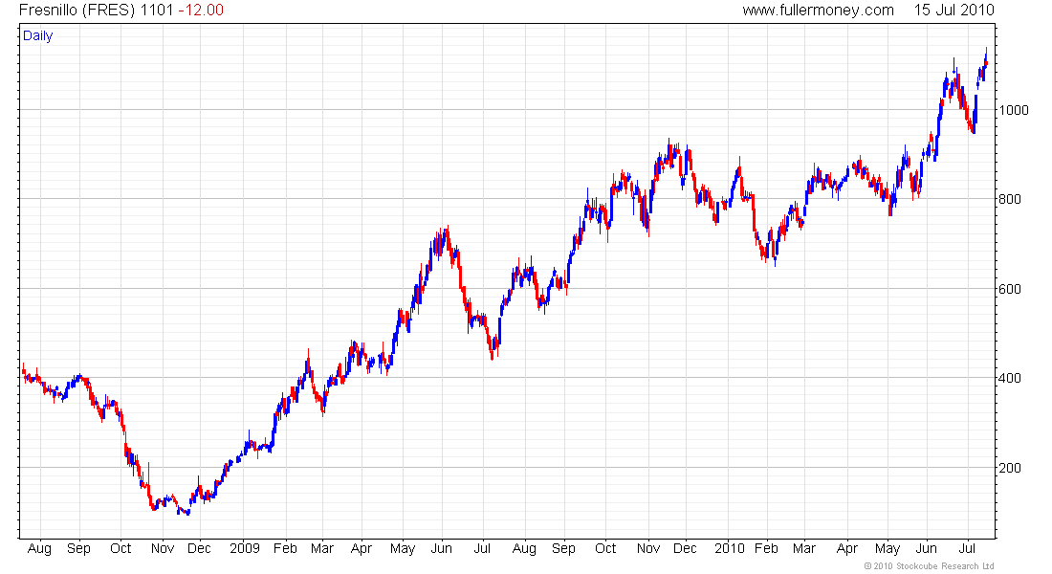Click the 800 price axis label
This screenshot has width=1052, height=574.
(x=1010, y=199)
